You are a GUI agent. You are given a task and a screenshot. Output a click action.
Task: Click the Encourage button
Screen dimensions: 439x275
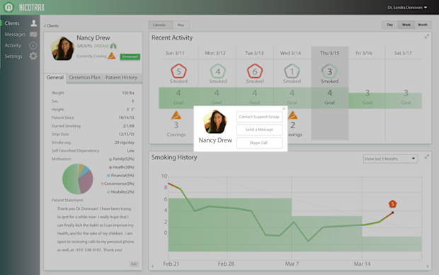(130, 57)
